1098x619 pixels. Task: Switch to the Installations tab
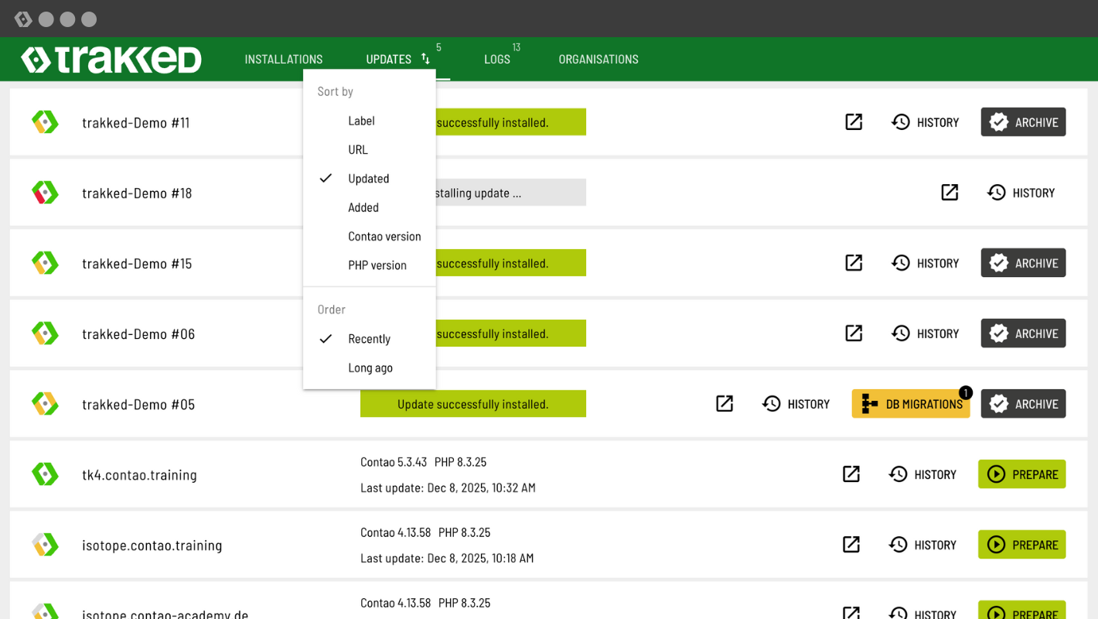pos(284,60)
